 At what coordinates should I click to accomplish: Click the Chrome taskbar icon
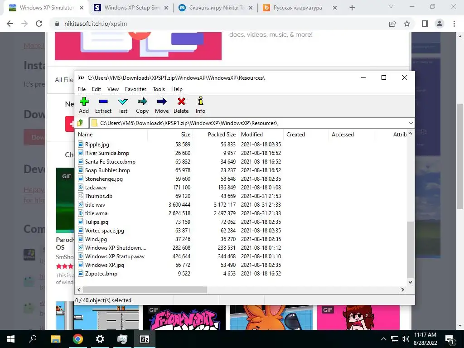pyautogui.click(x=78, y=339)
